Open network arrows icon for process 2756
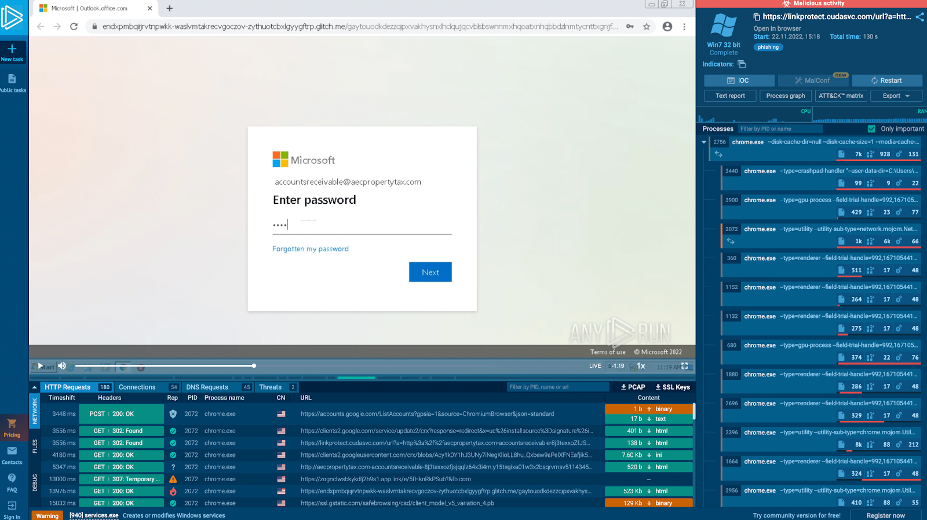The width and height of the screenshot is (927, 520). pos(718,154)
